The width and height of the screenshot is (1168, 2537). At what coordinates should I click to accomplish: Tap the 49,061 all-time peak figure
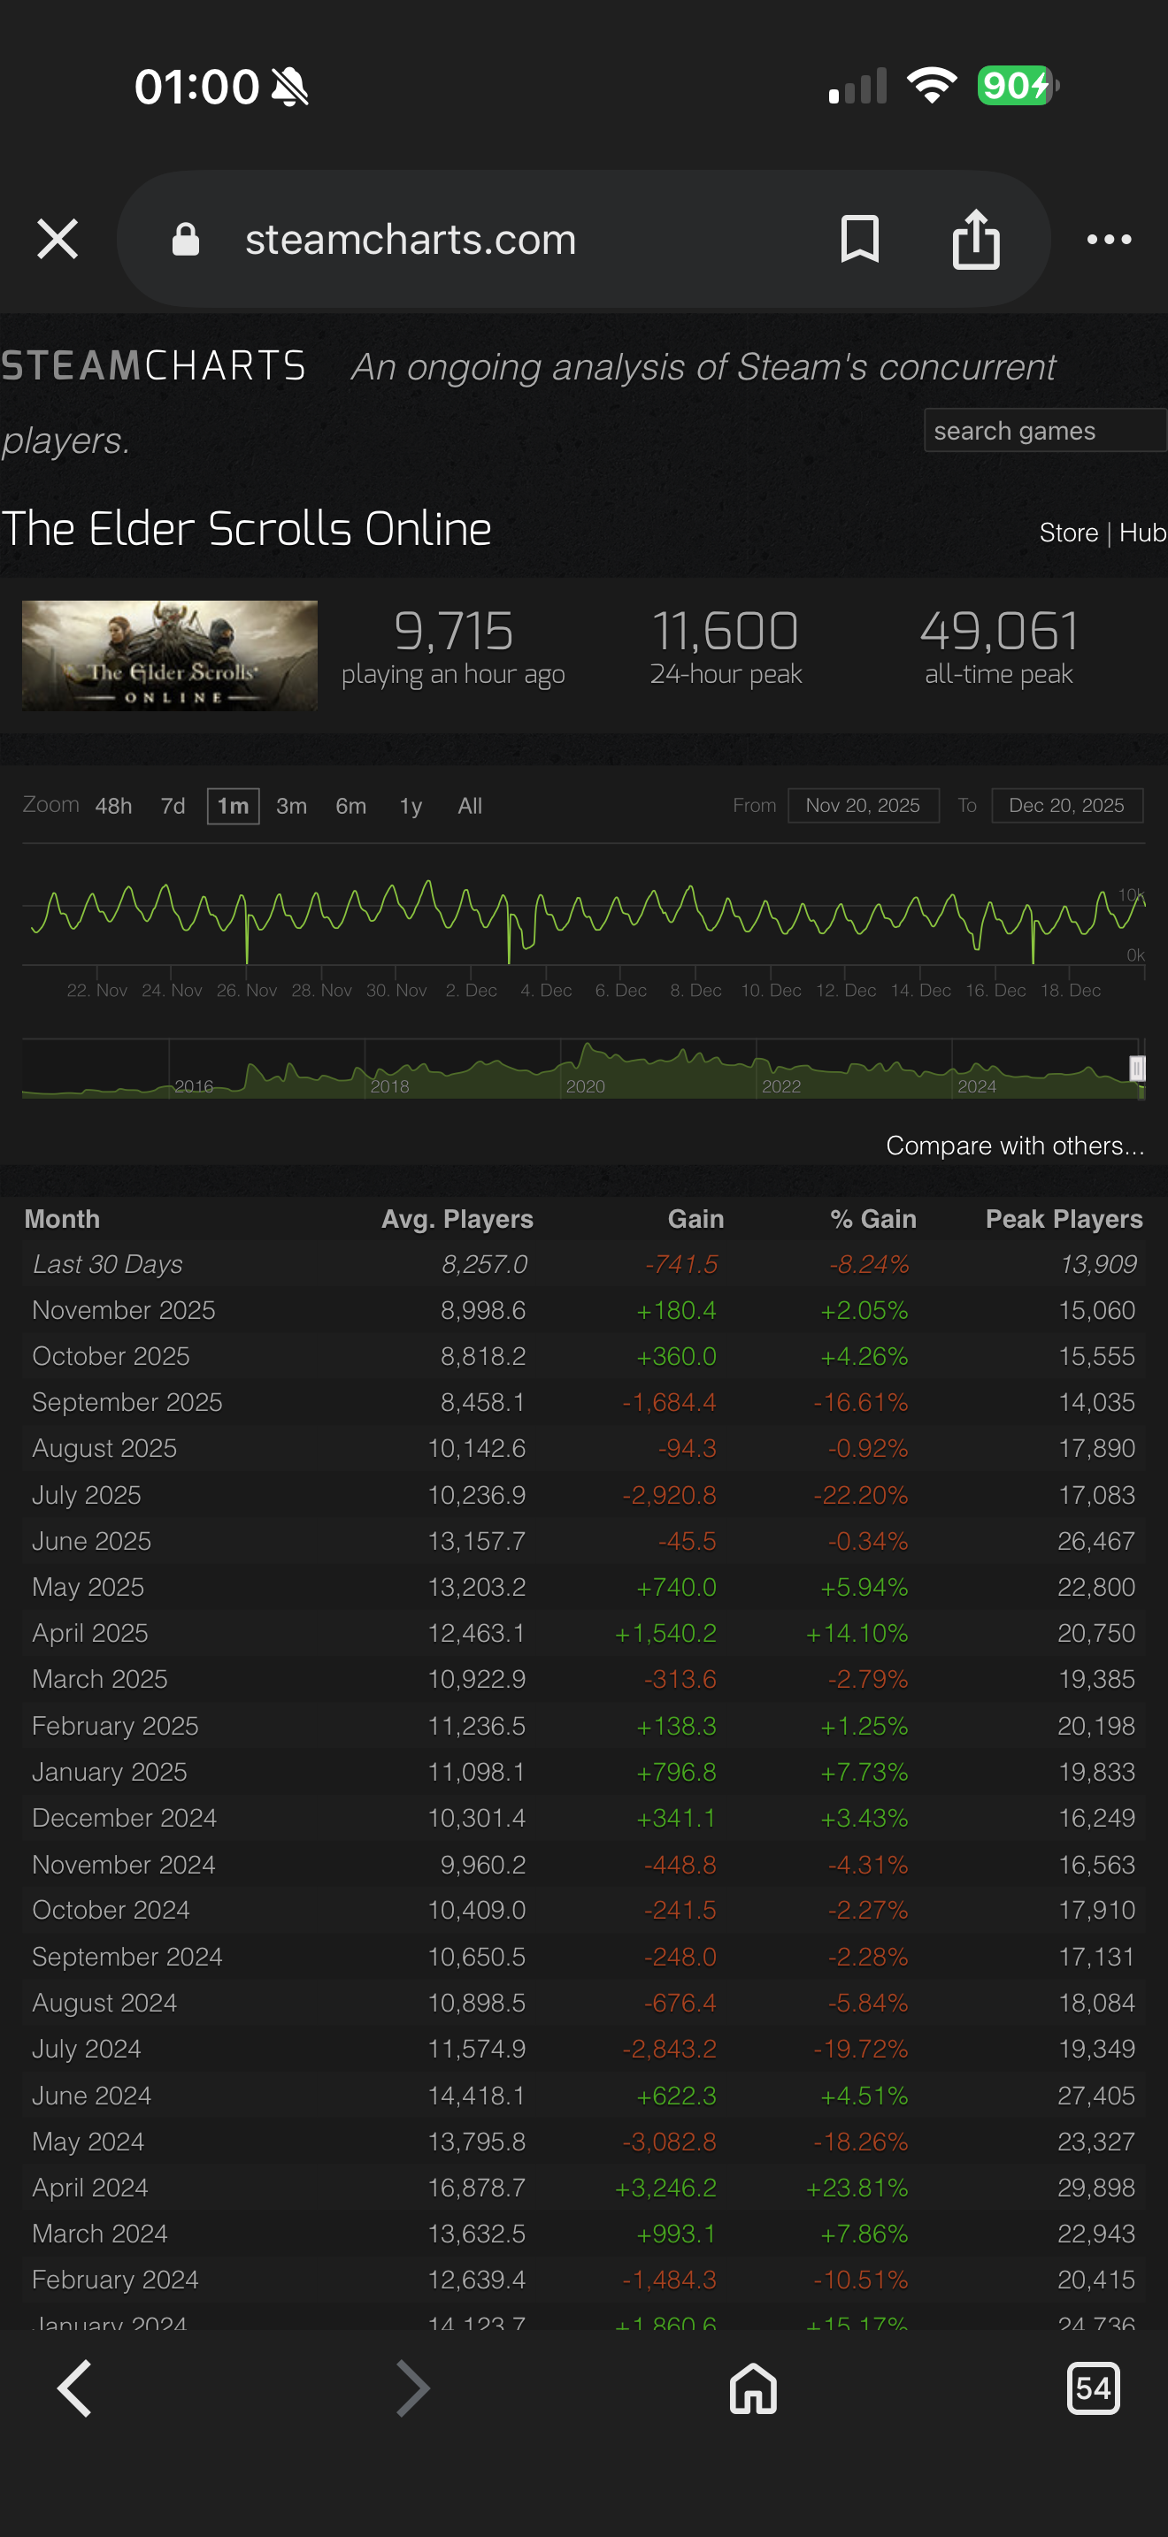(x=999, y=631)
